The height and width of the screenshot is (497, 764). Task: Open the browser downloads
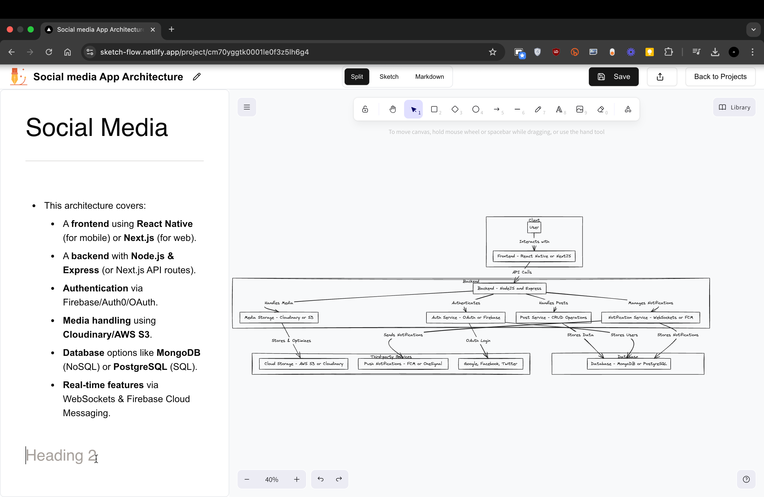point(715,52)
